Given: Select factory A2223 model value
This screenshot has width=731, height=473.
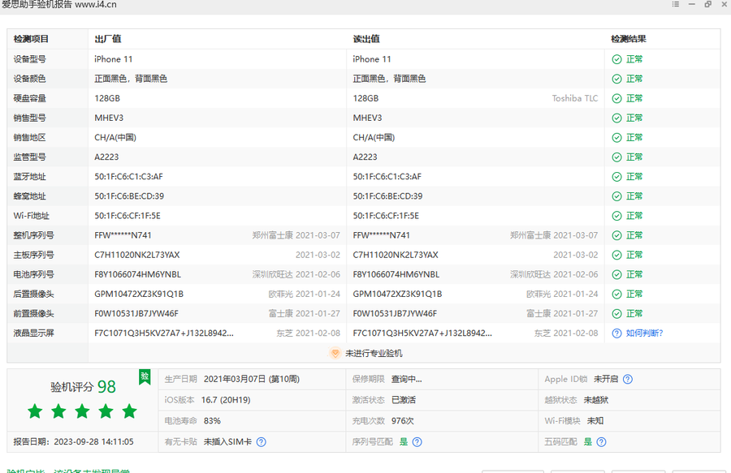Looking at the screenshot, I should click(x=106, y=157).
